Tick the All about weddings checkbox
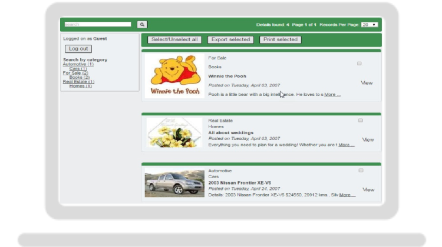The image size is (442, 247). point(361,121)
